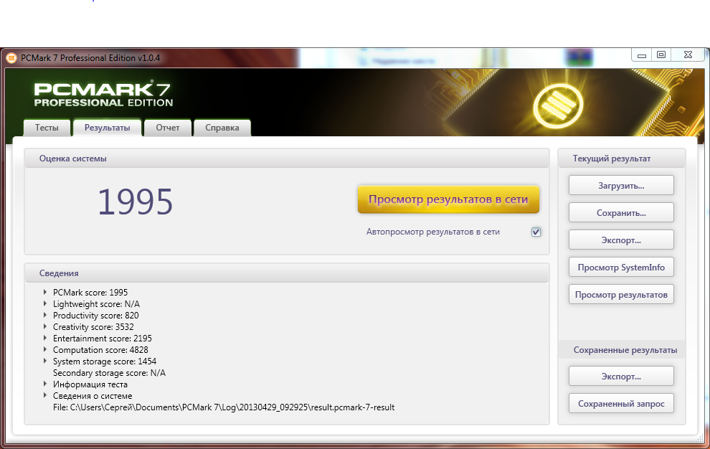710x449 pixels.
Task: Expand the Creativity score row
Action: 45,326
